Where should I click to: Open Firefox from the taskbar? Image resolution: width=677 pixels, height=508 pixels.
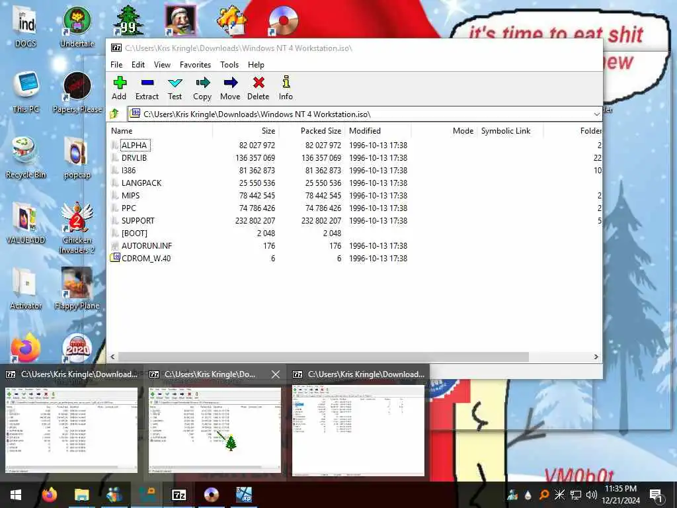[x=49, y=495]
